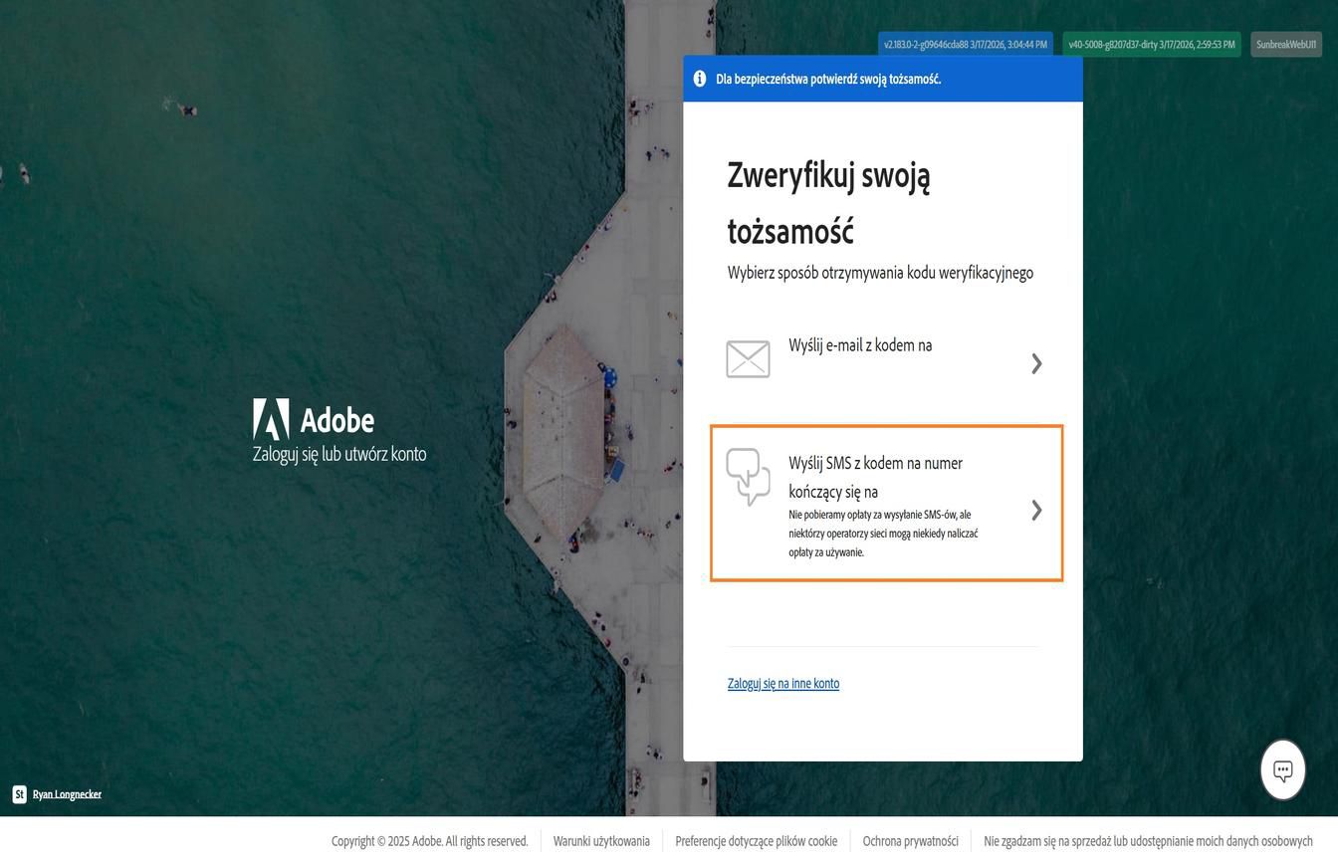Screen dimensions: 1338x864
Task: Click the SunbreakWebUI1 badge
Action: (1285, 44)
